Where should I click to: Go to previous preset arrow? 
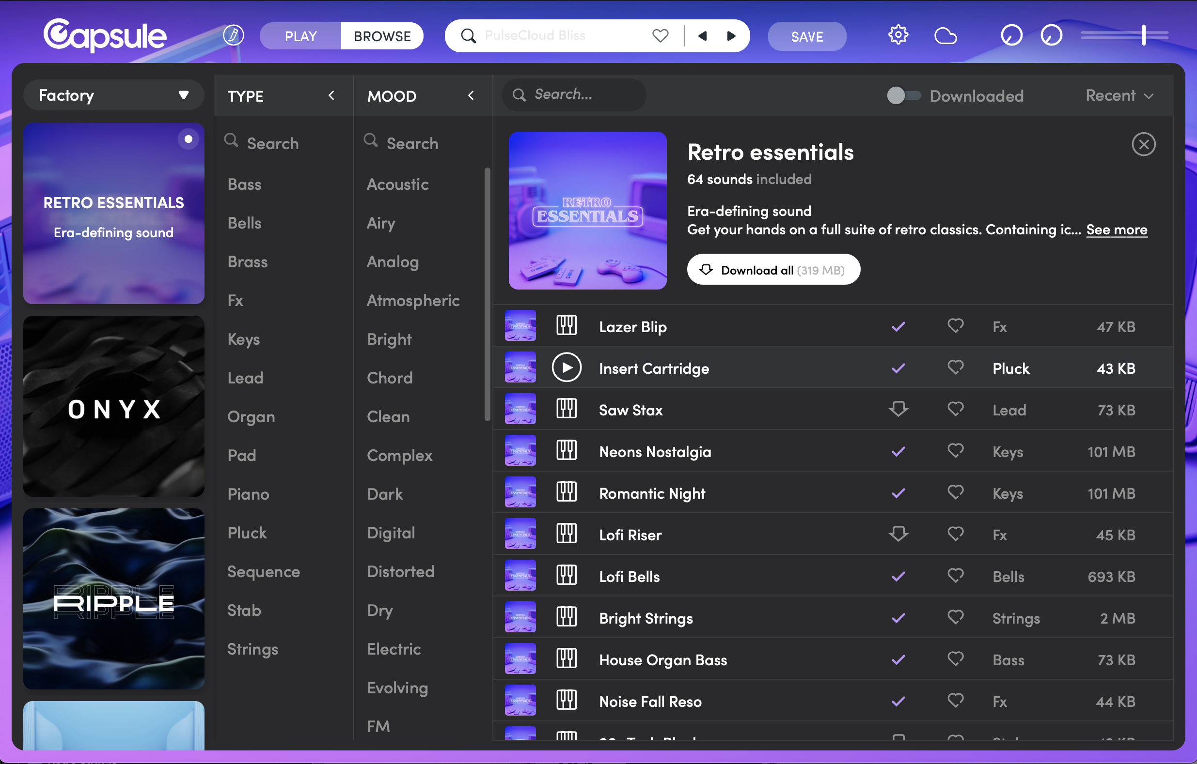click(702, 35)
